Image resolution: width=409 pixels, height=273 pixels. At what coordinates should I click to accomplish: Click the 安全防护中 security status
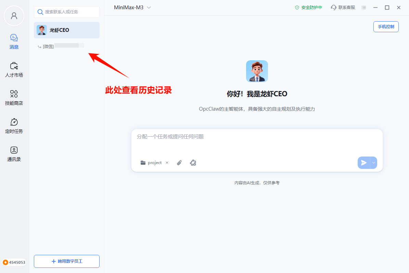coord(308,8)
